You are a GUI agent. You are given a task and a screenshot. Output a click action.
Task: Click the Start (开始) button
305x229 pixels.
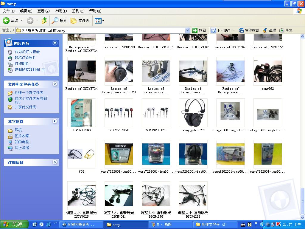[14, 225]
